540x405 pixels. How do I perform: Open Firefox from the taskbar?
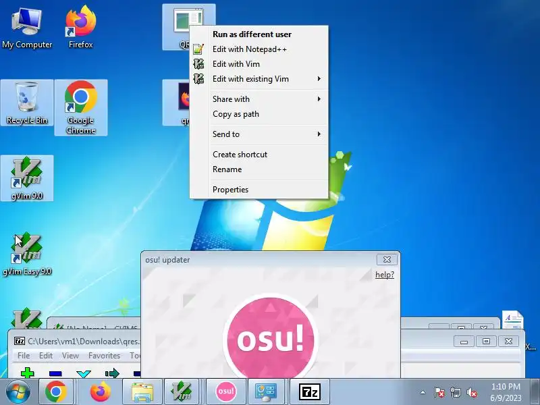101,391
